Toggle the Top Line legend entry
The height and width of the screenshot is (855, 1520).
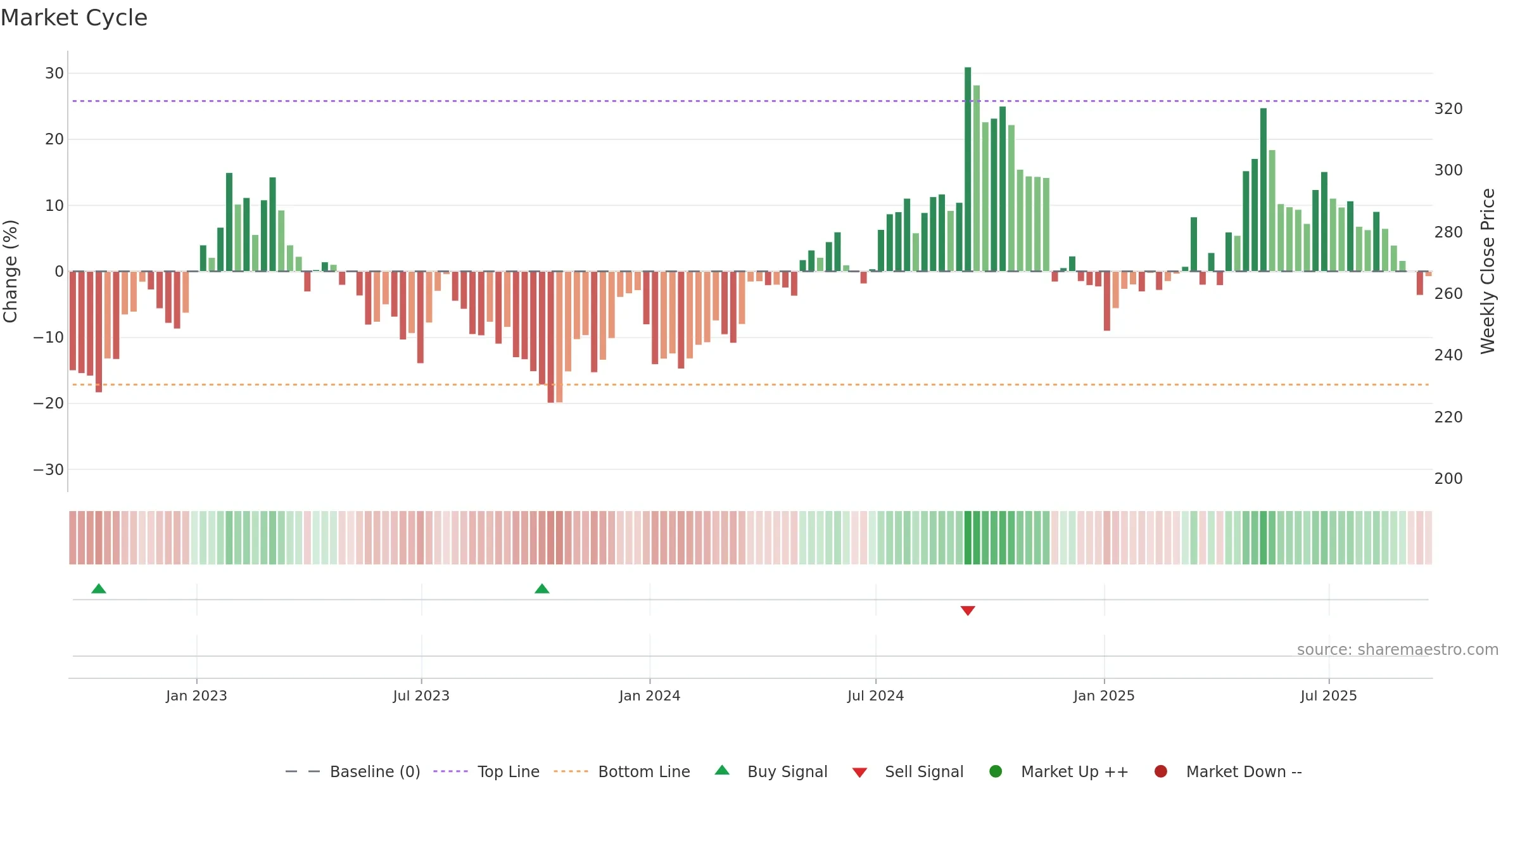click(486, 771)
